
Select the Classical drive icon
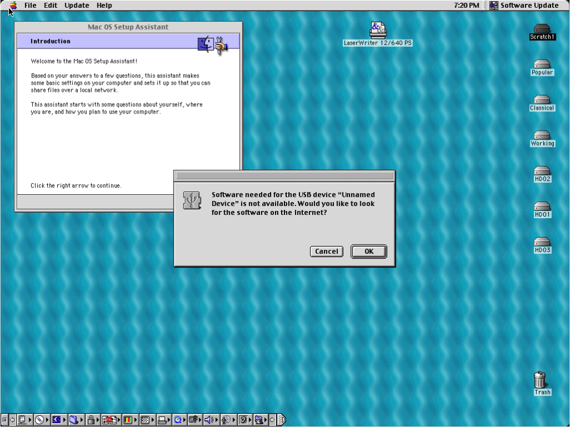(542, 100)
